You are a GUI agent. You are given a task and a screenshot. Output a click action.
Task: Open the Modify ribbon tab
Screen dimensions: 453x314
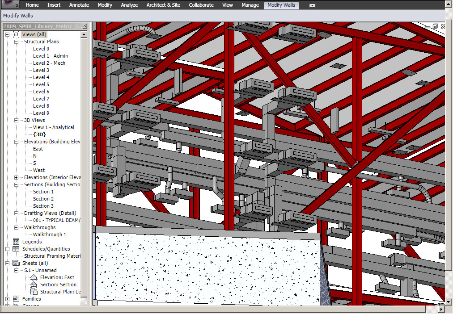(105, 5)
